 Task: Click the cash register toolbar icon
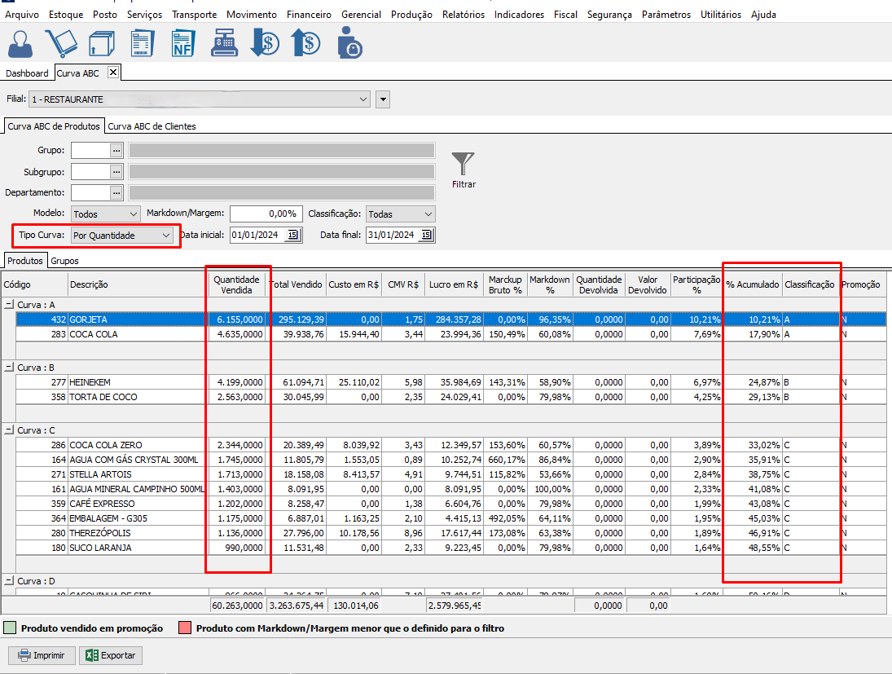[x=225, y=44]
